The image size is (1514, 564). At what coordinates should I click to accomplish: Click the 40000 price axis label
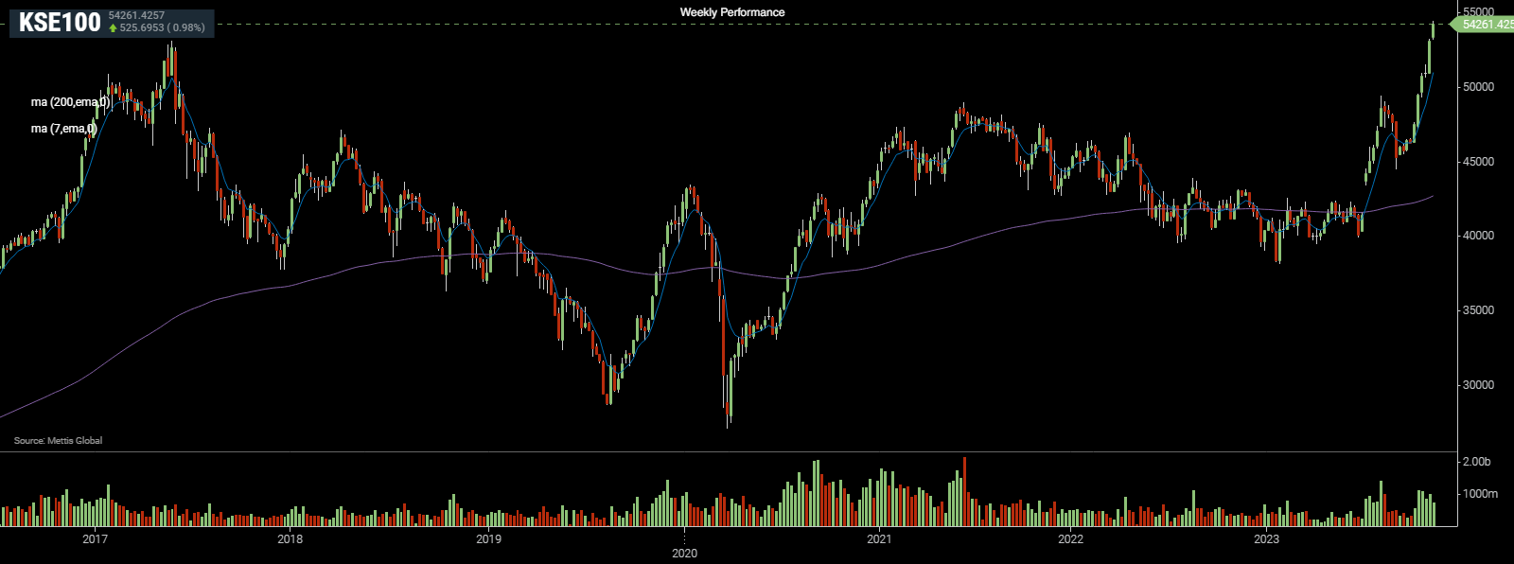pyautogui.click(x=1479, y=236)
